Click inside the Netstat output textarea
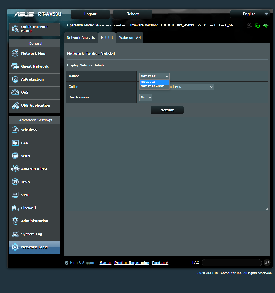The image size is (275, 293). point(167,164)
